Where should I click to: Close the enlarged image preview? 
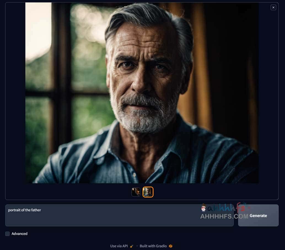click(273, 7)
